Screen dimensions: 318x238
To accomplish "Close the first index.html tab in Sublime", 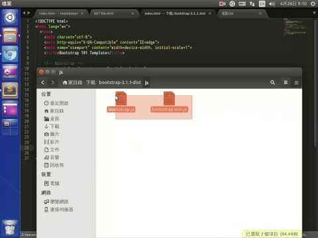I will pos(82,13).
